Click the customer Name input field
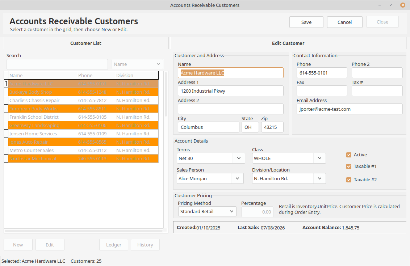 click(231, 73)
